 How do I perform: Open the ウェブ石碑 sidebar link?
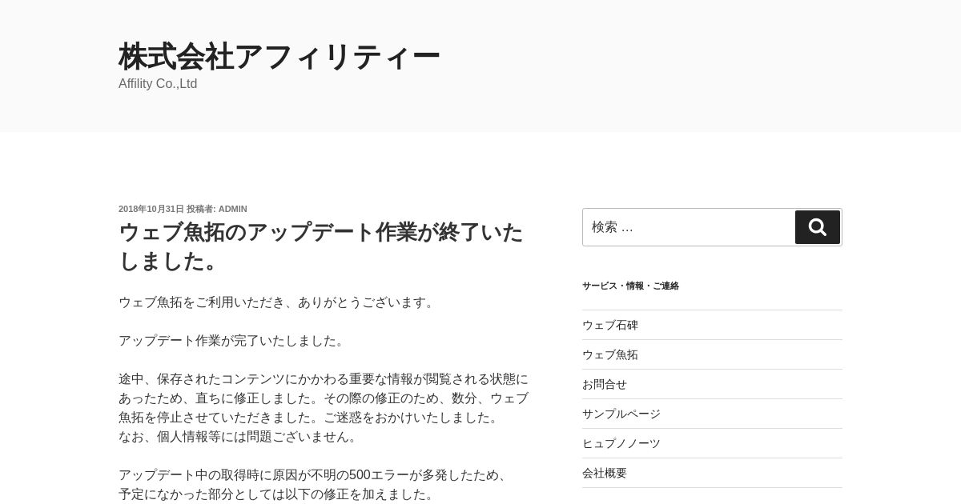(610, 325)
